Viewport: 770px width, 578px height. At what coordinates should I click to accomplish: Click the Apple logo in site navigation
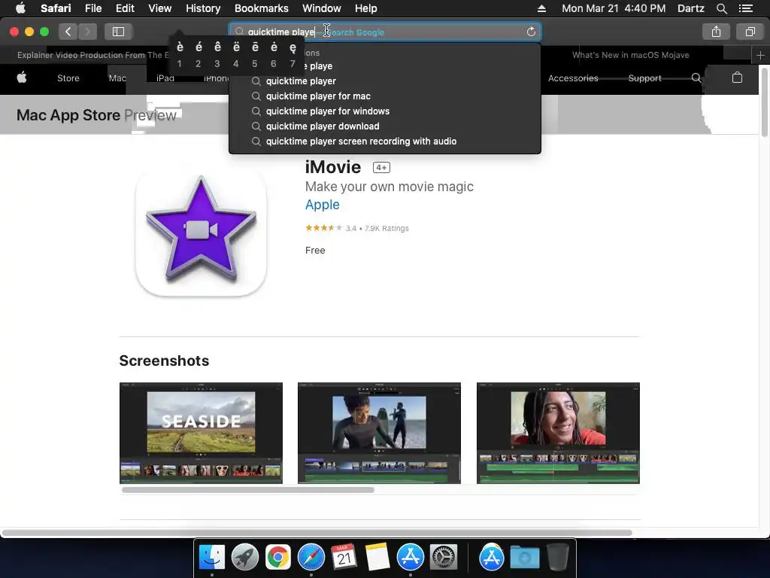tap(22, 78)
